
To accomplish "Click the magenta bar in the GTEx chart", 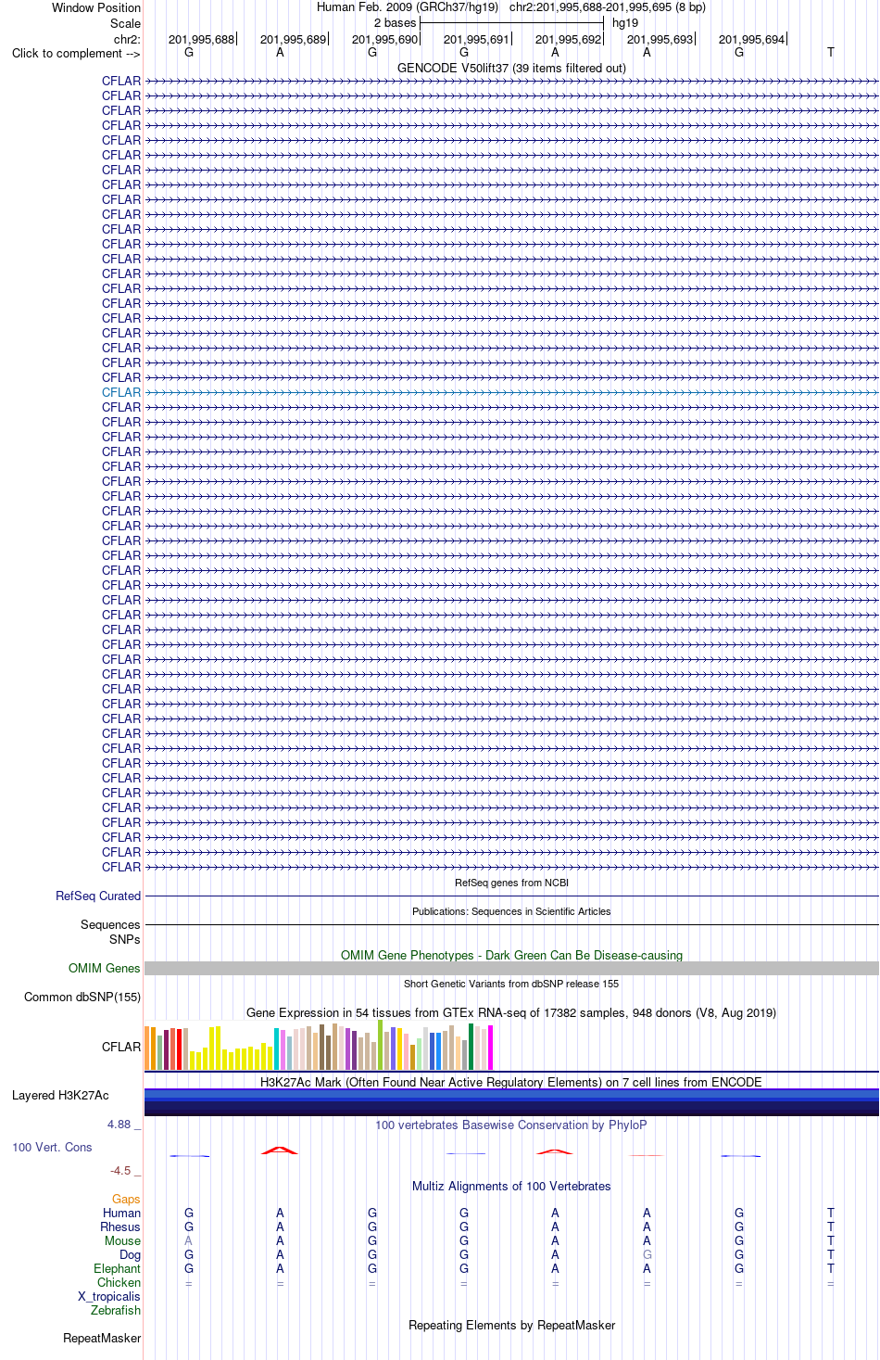I will pyautogui.click(x=491, y=1048).
